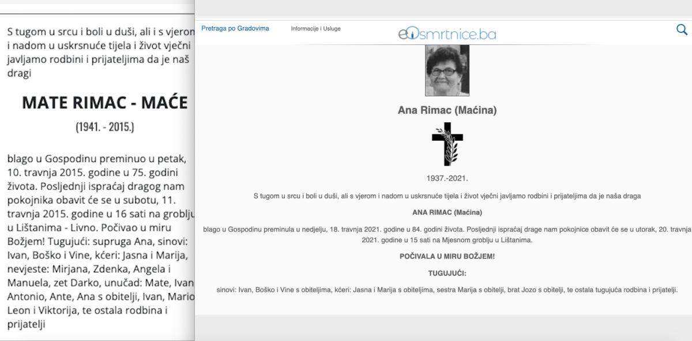The height and width of the screenshot is (341, 692).
Task: Click the TUGUJUĆI: heading
Action: click(447, 273)
